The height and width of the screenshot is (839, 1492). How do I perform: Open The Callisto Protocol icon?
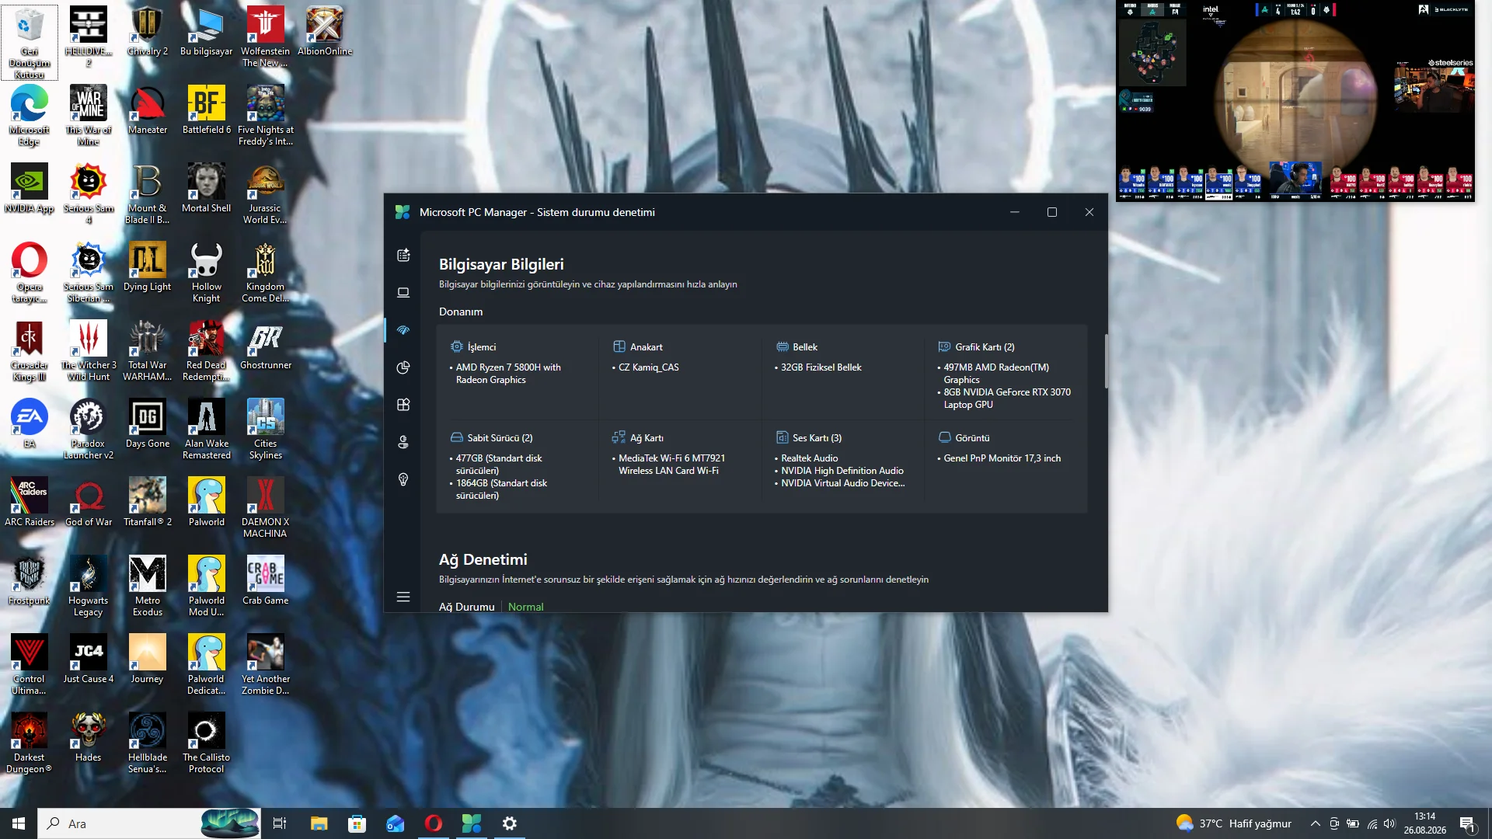[x=207, y=743]
